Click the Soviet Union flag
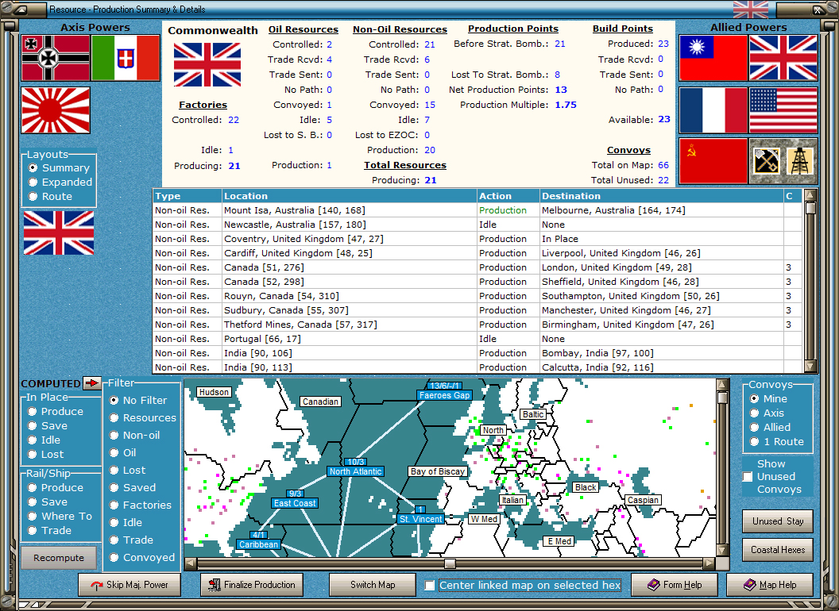 [713, 161]
